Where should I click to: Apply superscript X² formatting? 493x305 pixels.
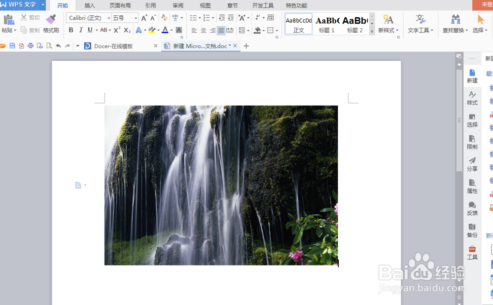(x=117, y=30)
